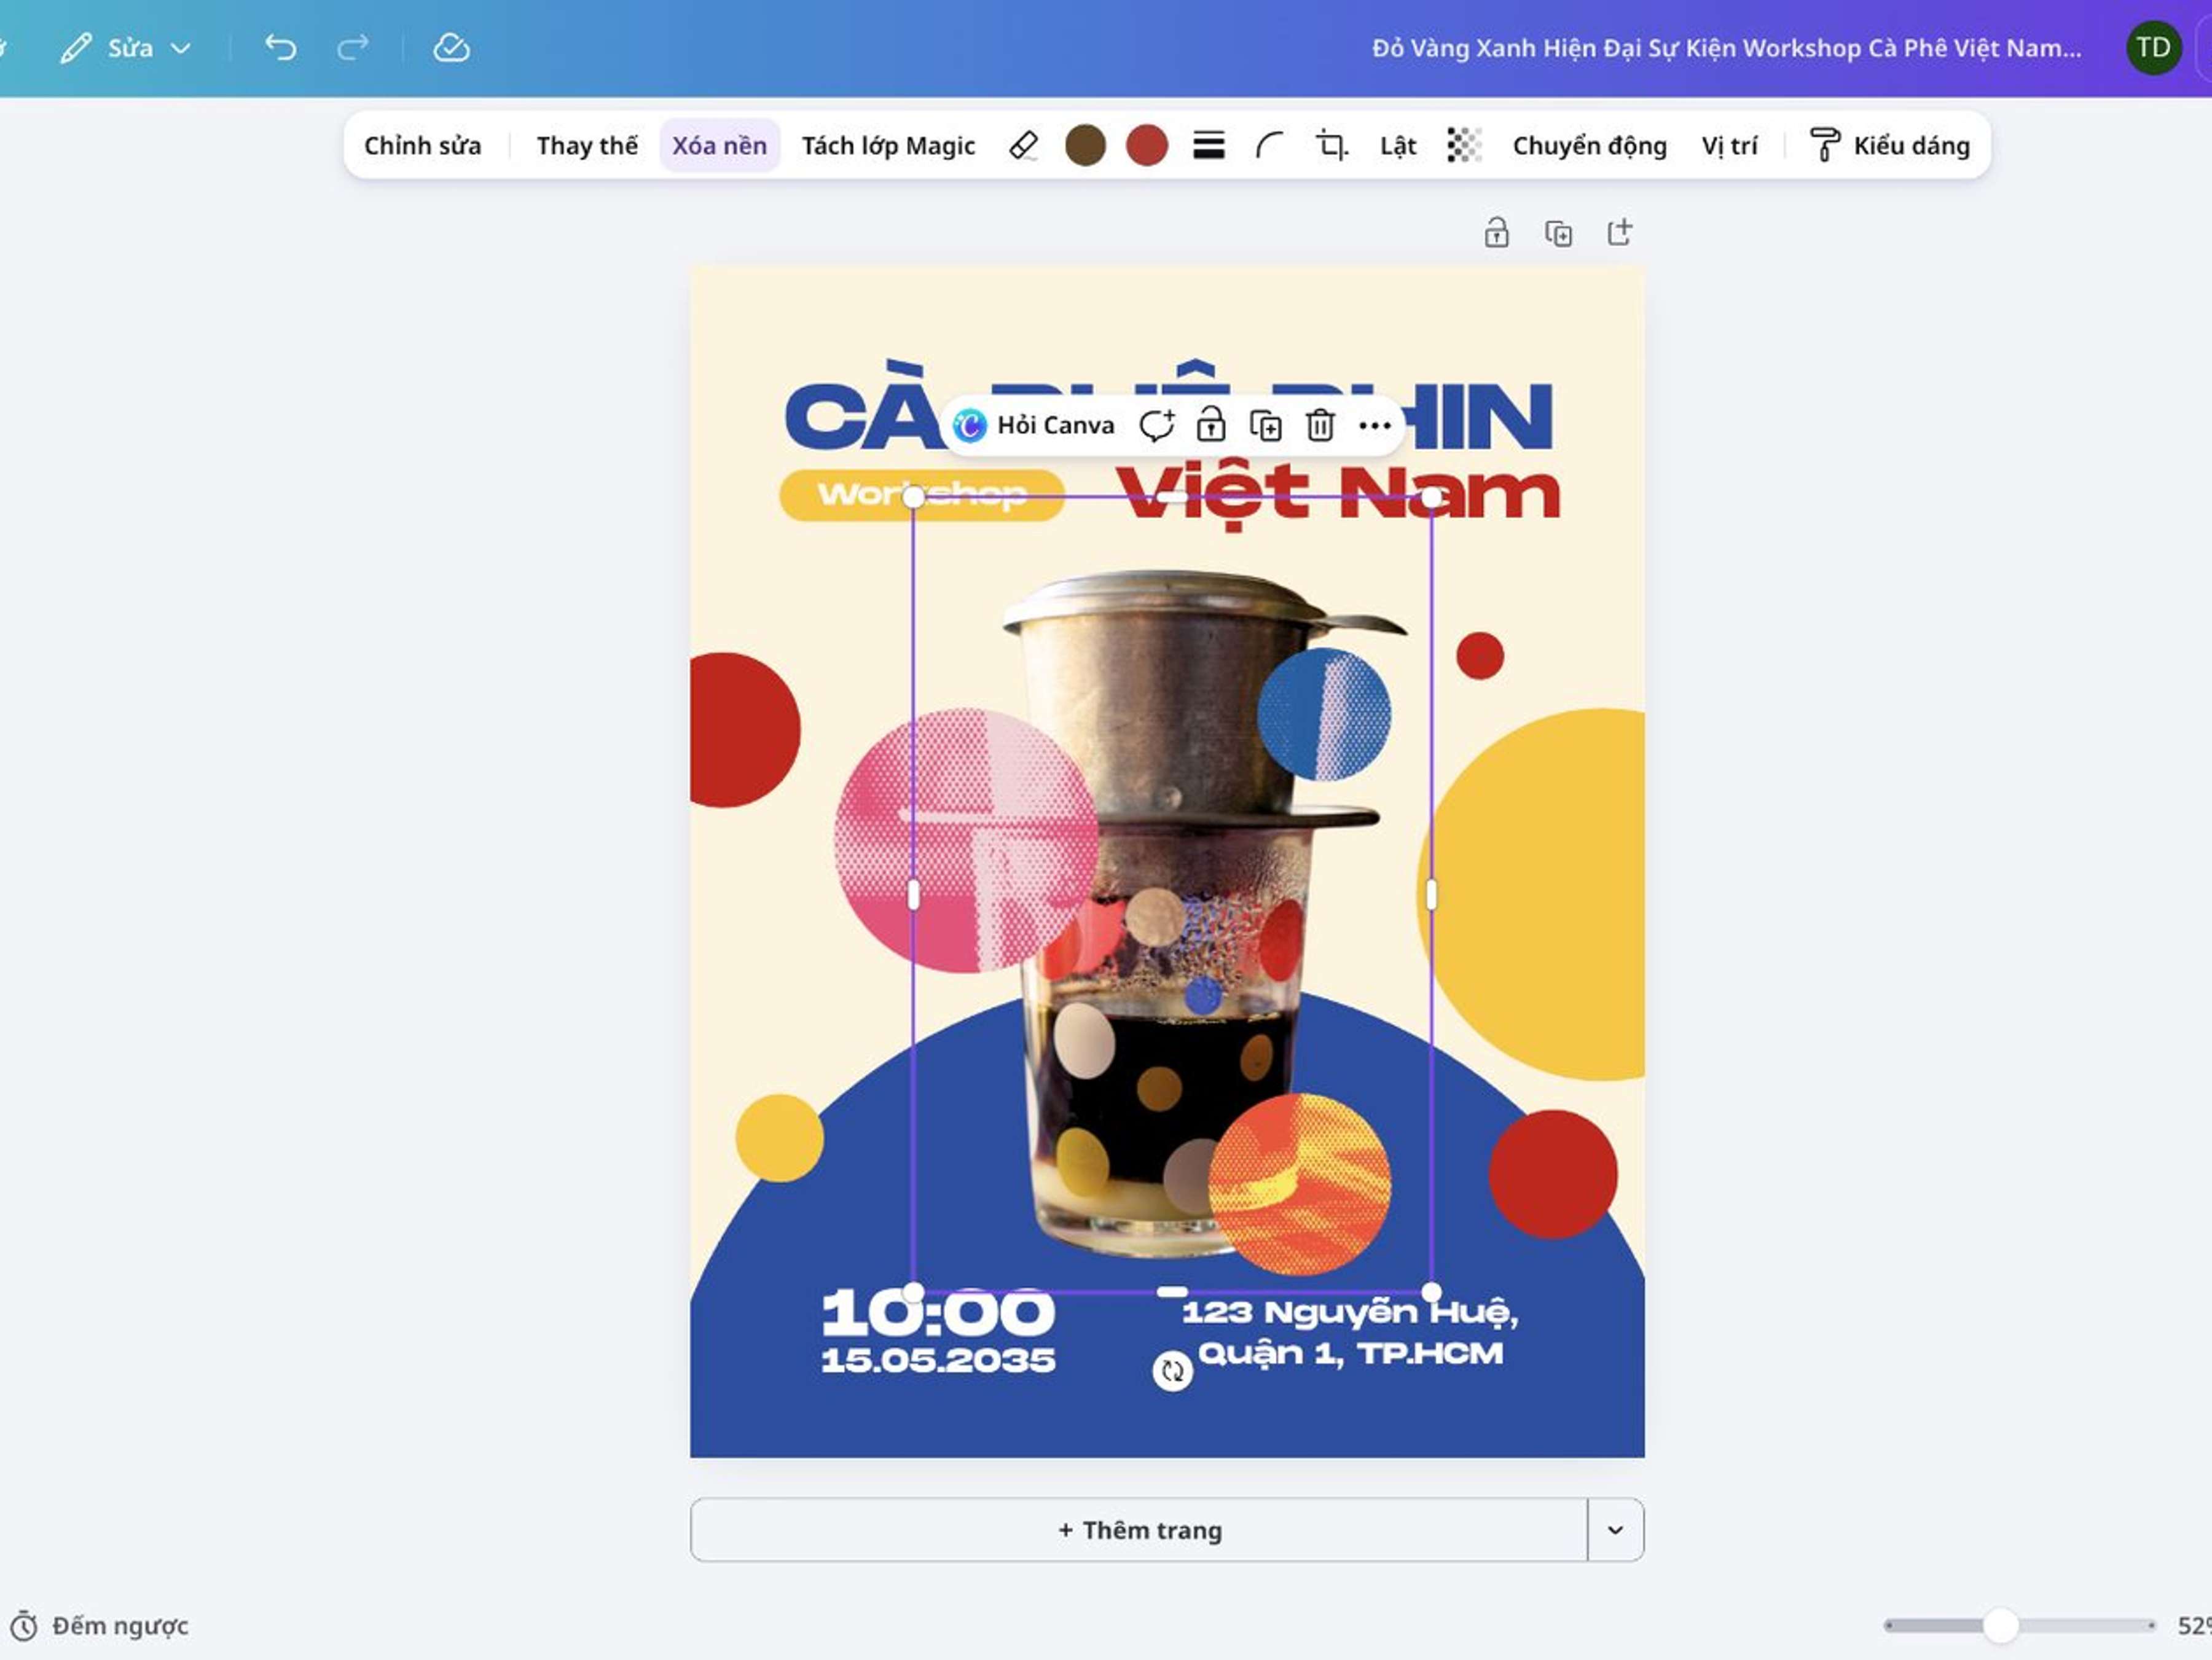The width and height of the screenshot is (2212, 1660).
Task: Click the small yellow circle on left
Action: coord(779,1137)
